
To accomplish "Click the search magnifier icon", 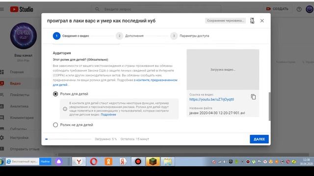I will pyautogui.click(x=97, y=9).
